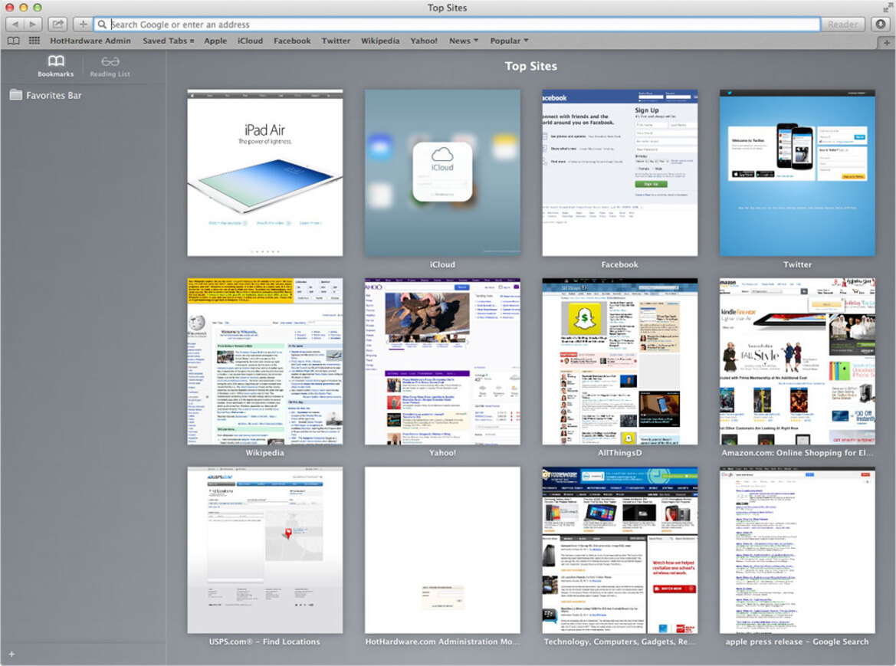This screenshot has width=896, height=666.
Task: Open the Wikipedia top site thumbnail
Action: pos(265,361)
